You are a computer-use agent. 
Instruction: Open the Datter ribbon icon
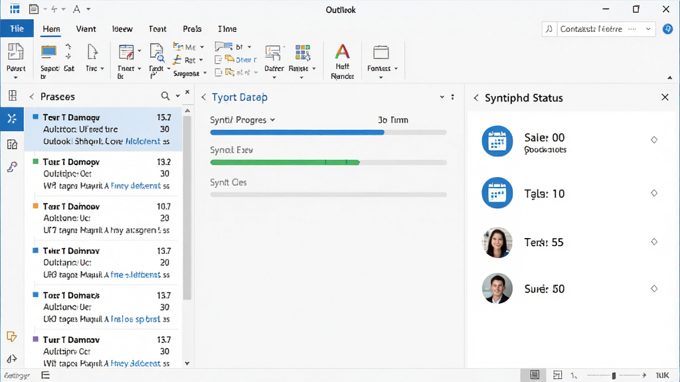coord(273,53)
